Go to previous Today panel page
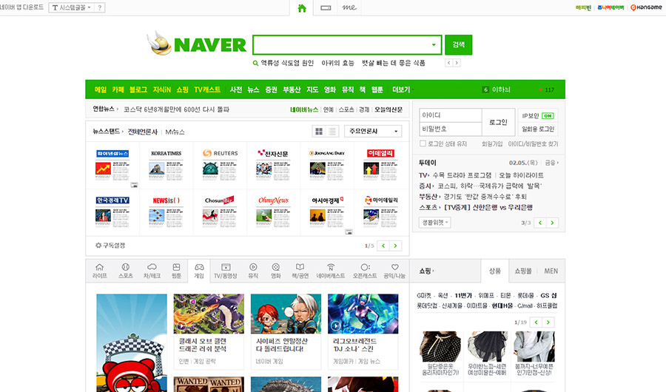This screenshot has height=392, width=666. [540, 223]
